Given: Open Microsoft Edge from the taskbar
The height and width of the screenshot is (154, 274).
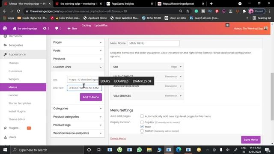Looking at the screenshot, I should (x=179, y=150).
